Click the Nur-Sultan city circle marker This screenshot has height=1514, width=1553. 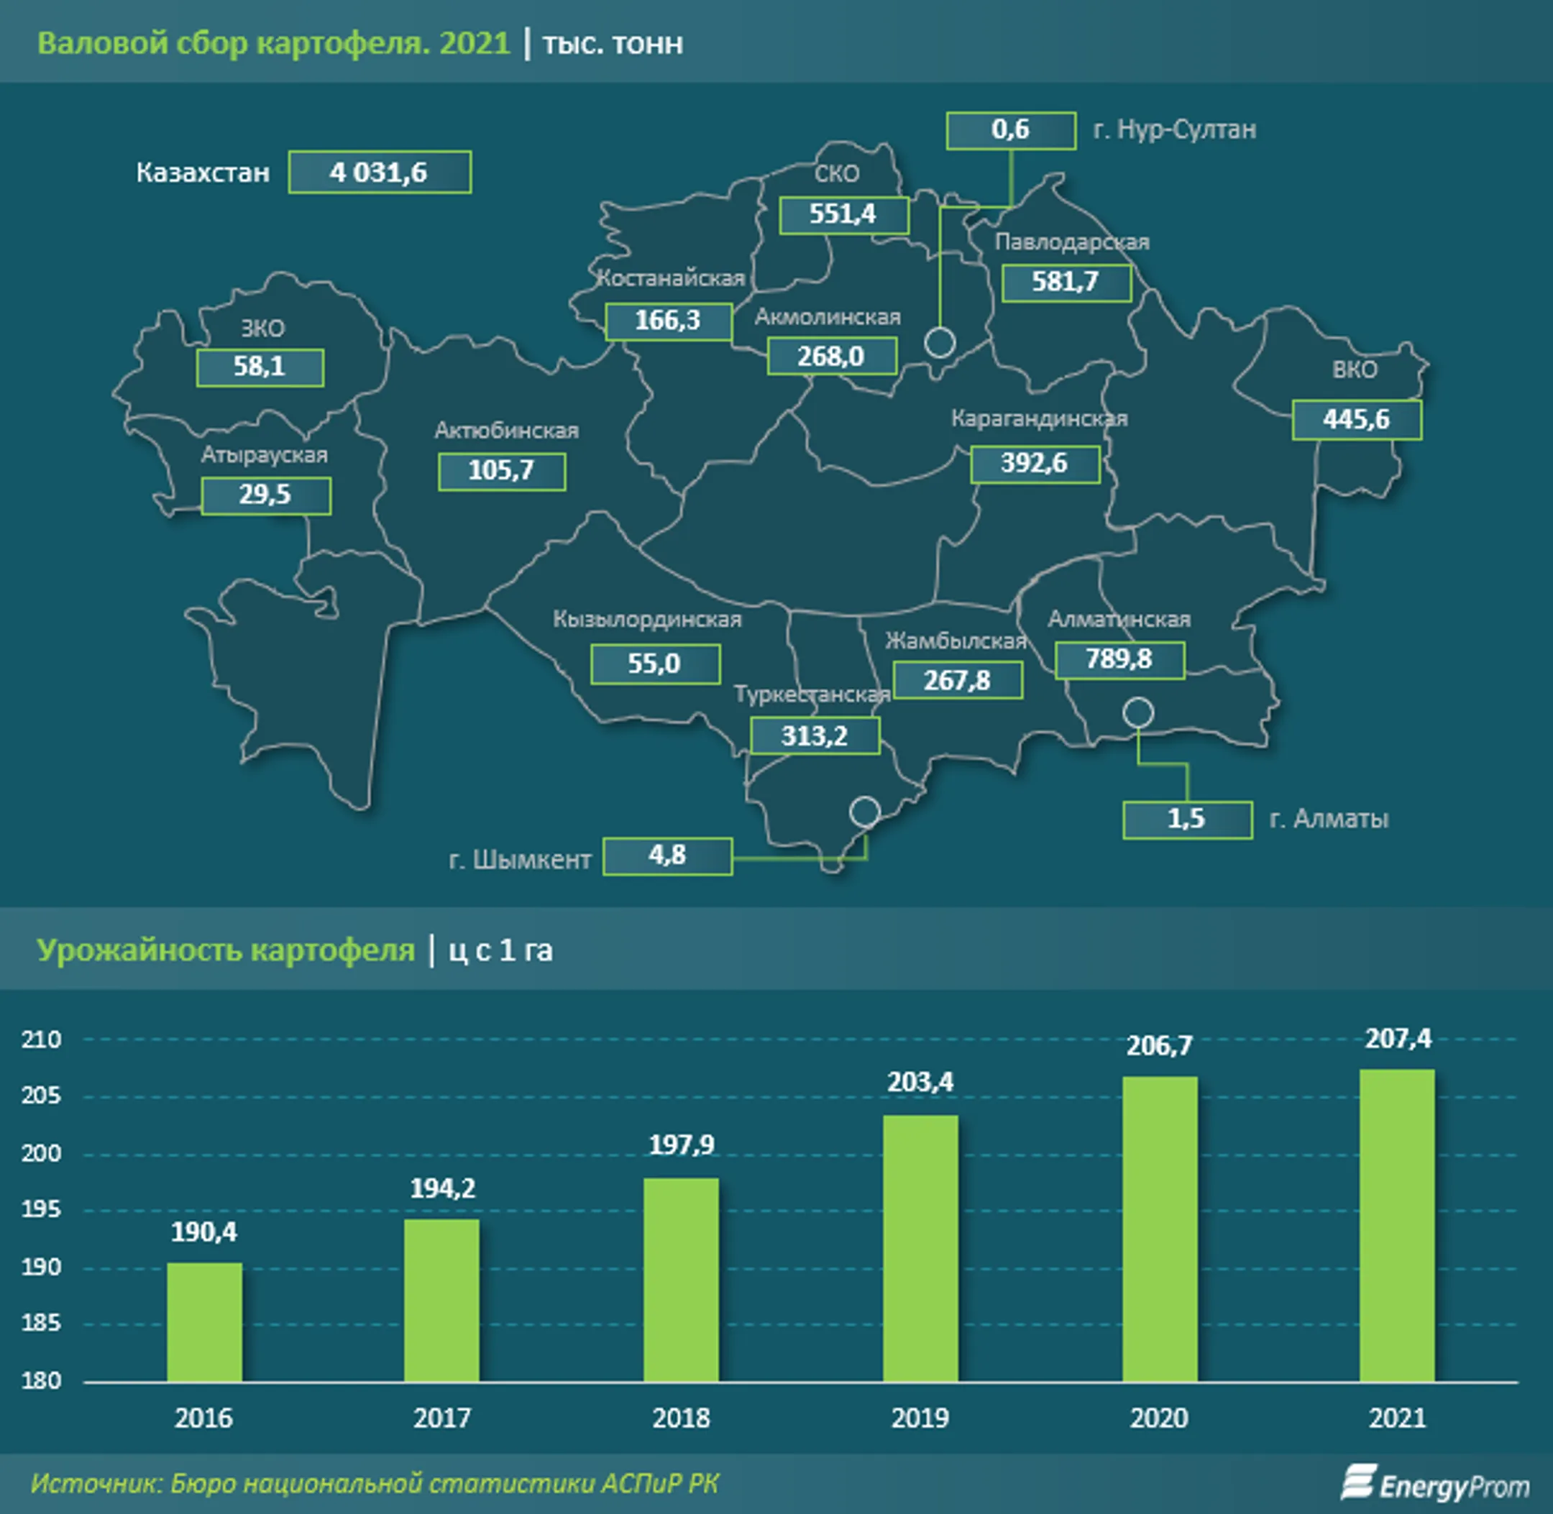click(940, 343)
